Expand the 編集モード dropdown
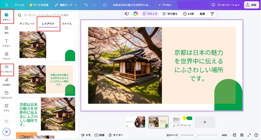This screenshot has height=140, width=261. coord(66,5)
